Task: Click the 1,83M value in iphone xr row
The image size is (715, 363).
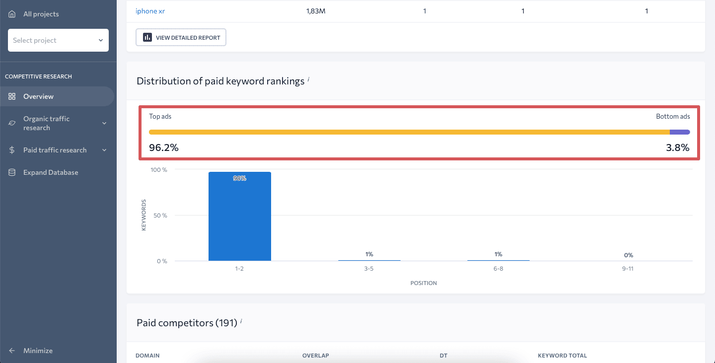Action: pyautogui.click(x=316, y=11)
